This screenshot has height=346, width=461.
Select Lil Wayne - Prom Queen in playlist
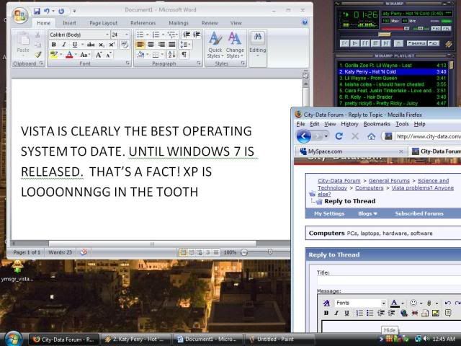point(393,78)
